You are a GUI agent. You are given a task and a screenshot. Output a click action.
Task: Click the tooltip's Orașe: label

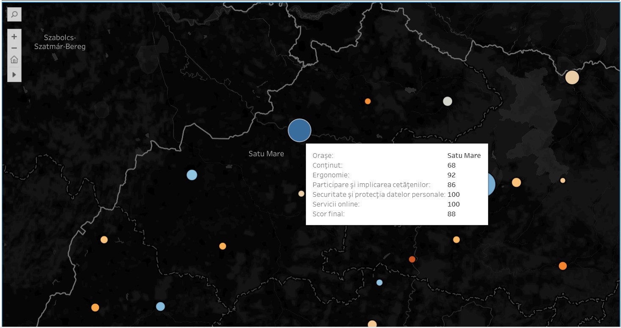(323, 156)
